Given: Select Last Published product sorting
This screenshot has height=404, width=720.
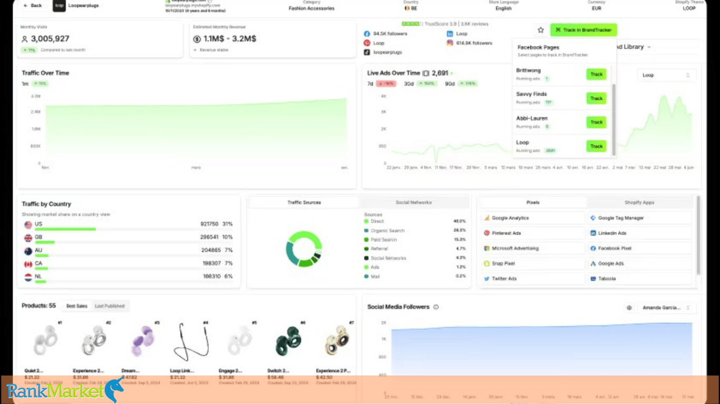Looking at the screenshot, I should (110, 306).
